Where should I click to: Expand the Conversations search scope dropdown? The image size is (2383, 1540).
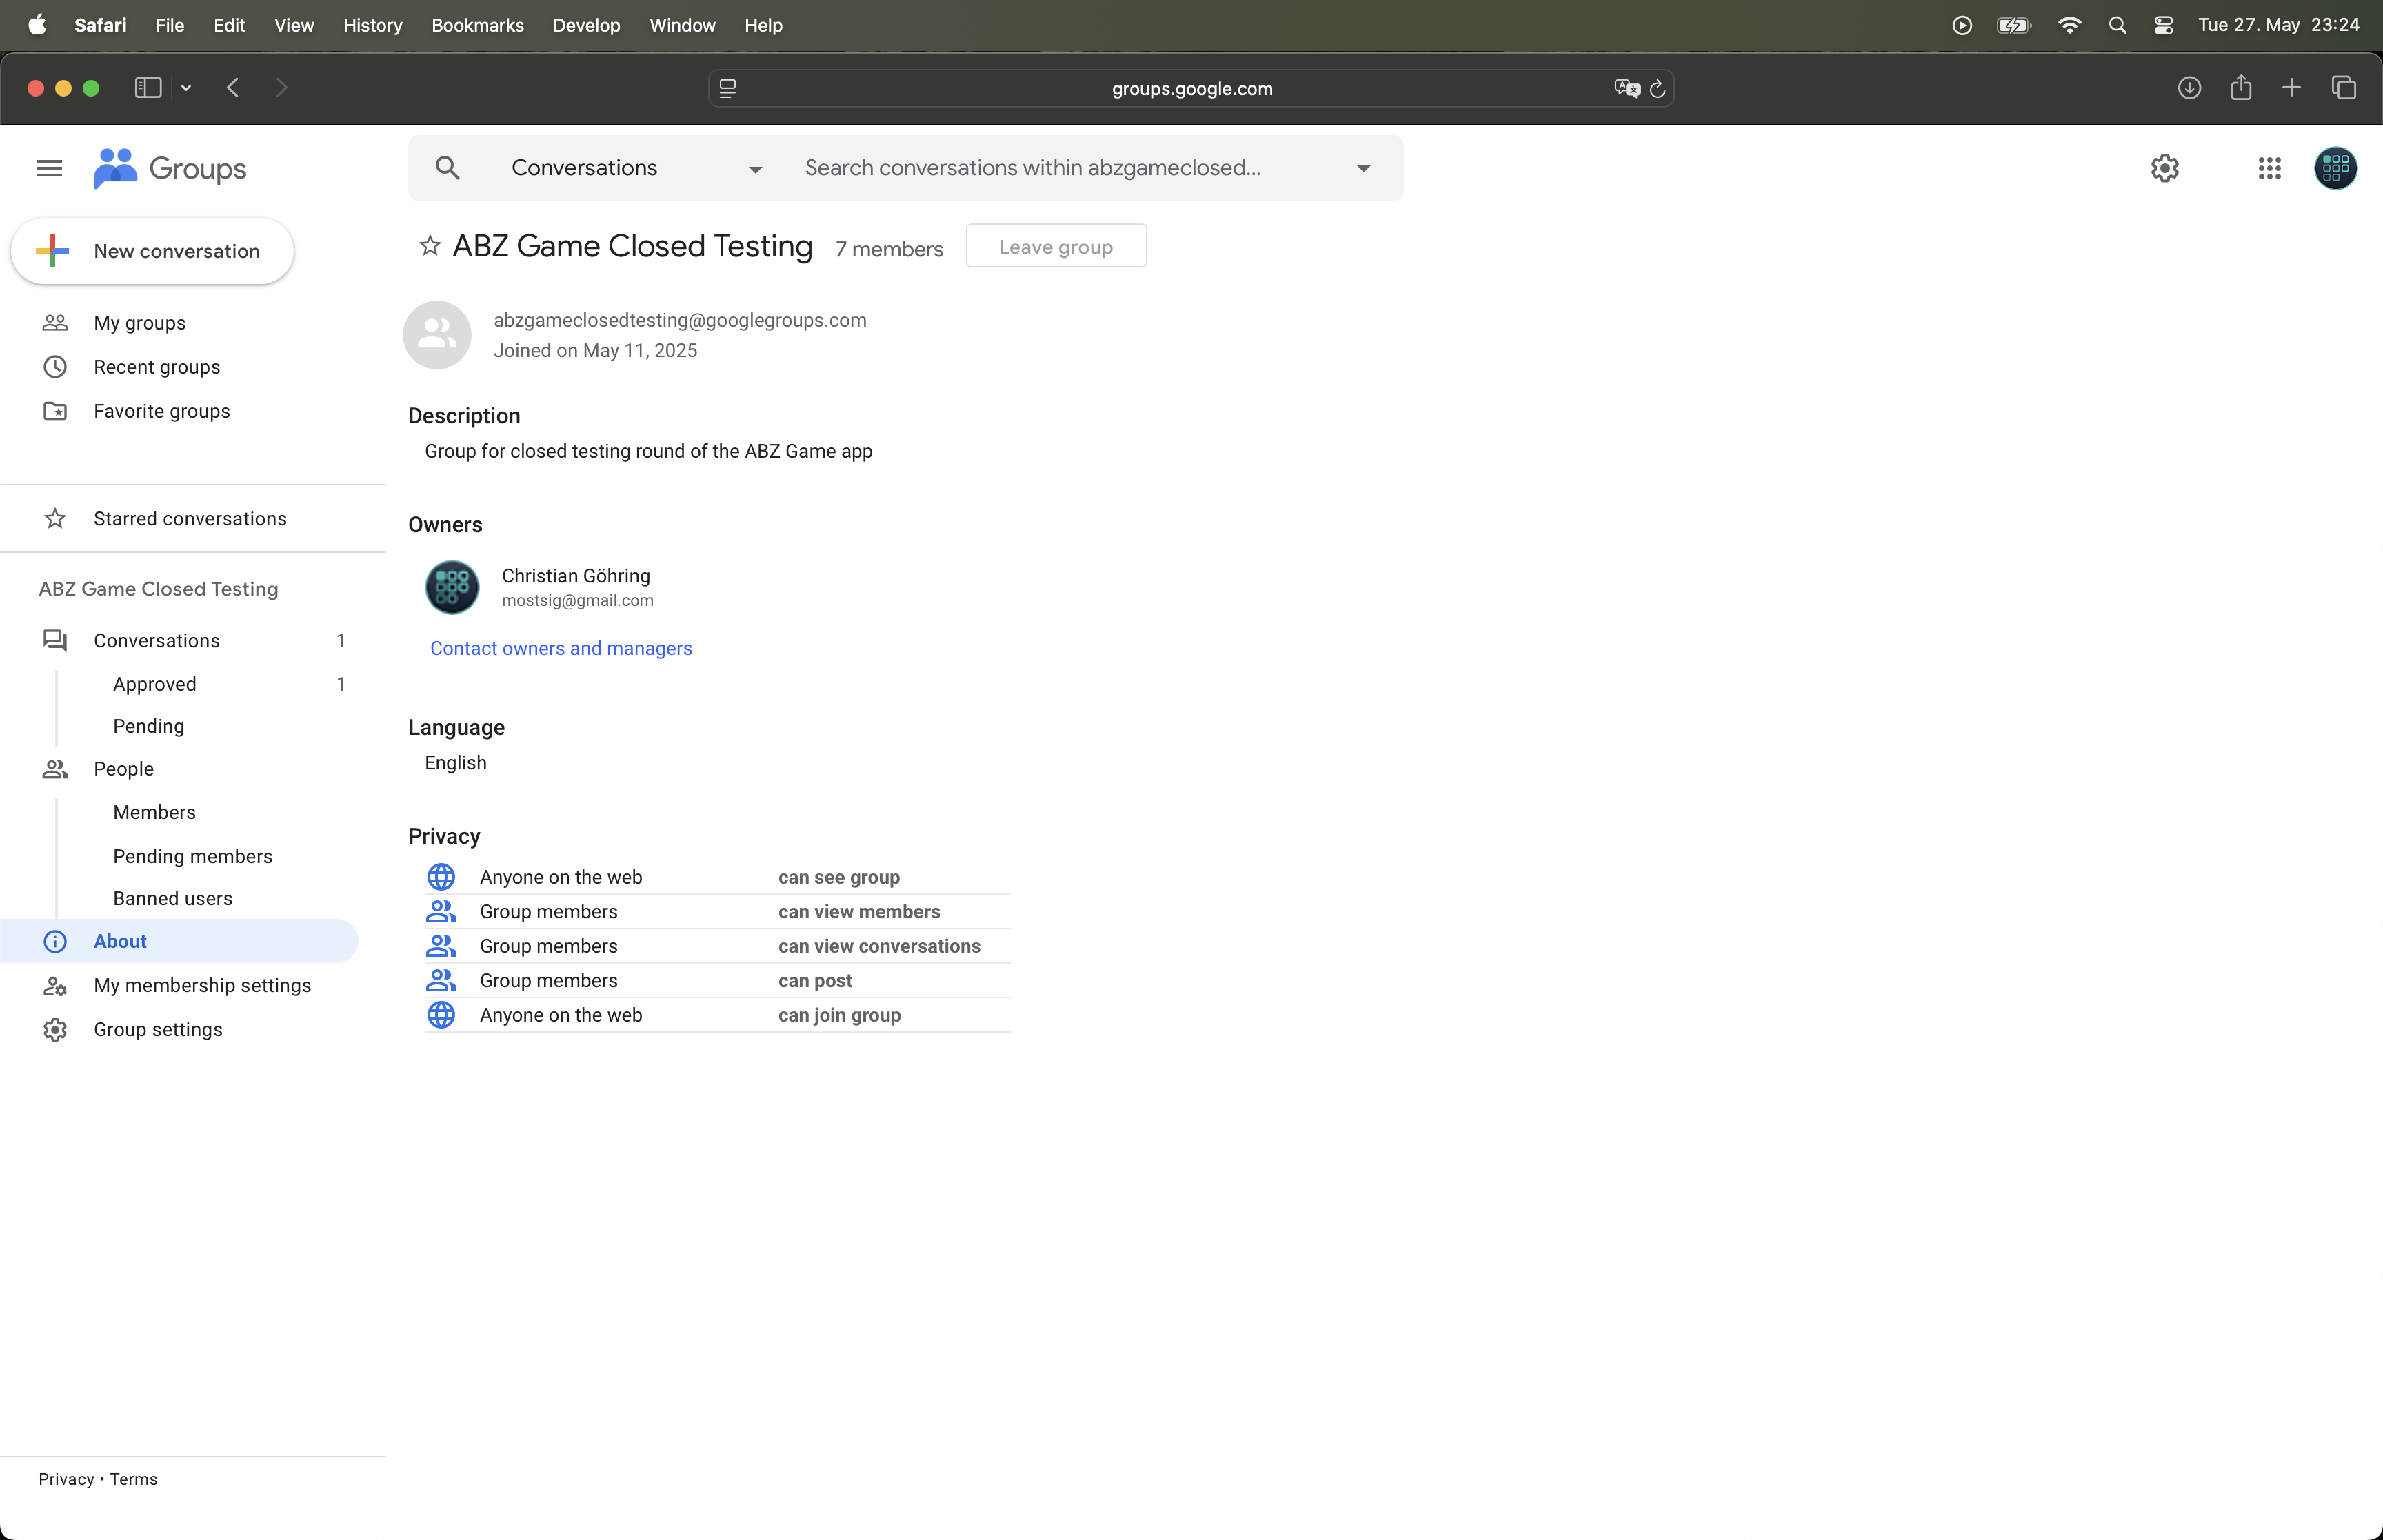tap(637, 168)
